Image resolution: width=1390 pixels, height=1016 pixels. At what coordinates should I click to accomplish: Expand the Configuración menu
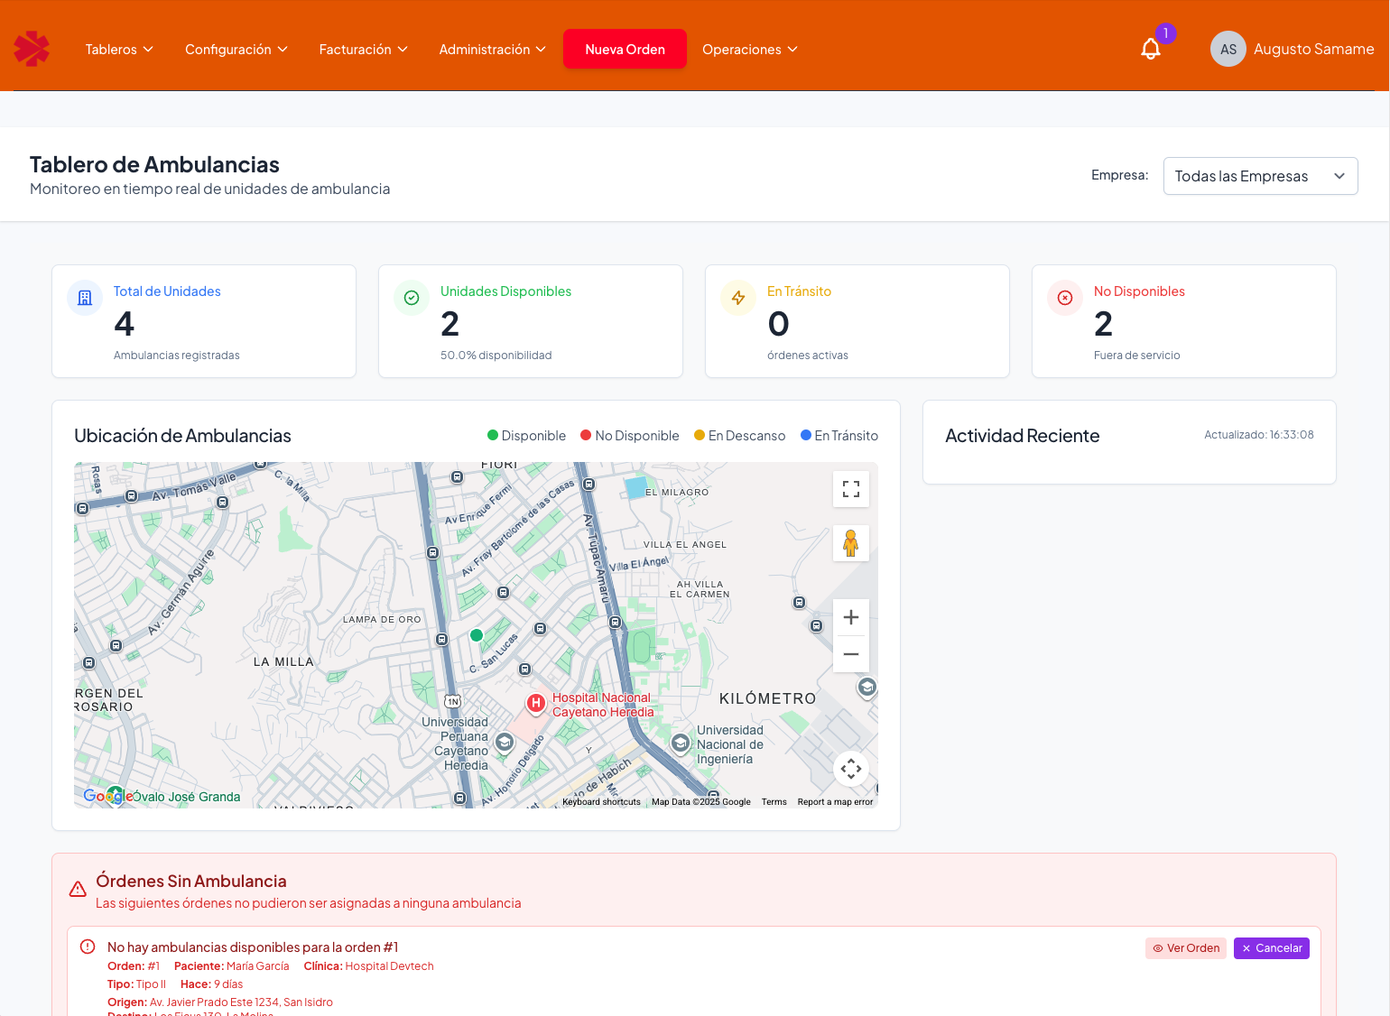click(x=236, y=50)
